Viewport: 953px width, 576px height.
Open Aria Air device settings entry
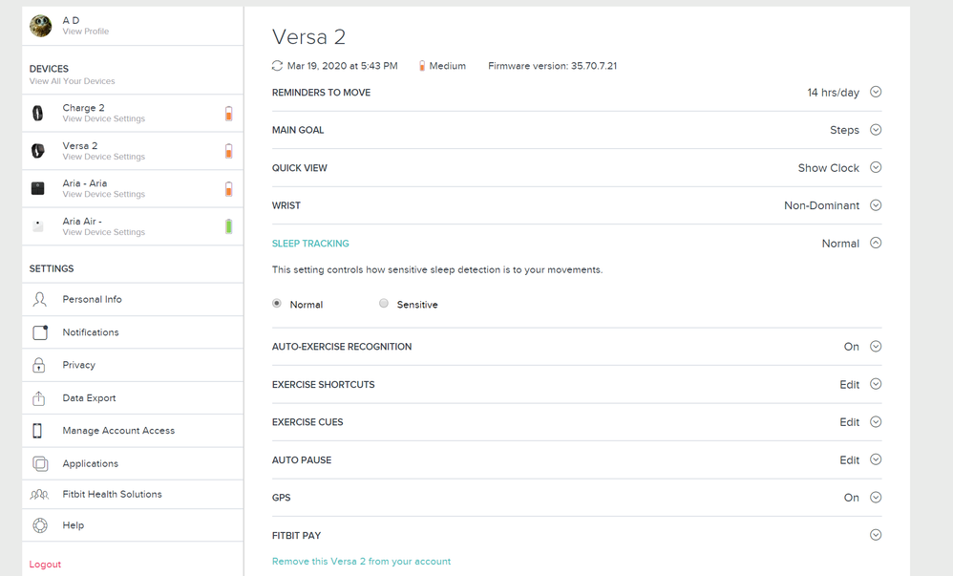click(133, 226)
